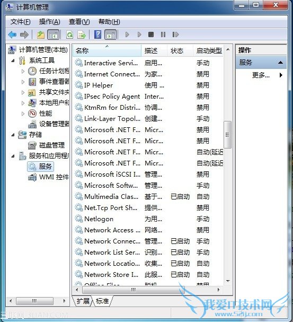Viewport: 293px width, 322px height.
Task: Toggle the show/hide console tree icon
Action: pos(54,34)
